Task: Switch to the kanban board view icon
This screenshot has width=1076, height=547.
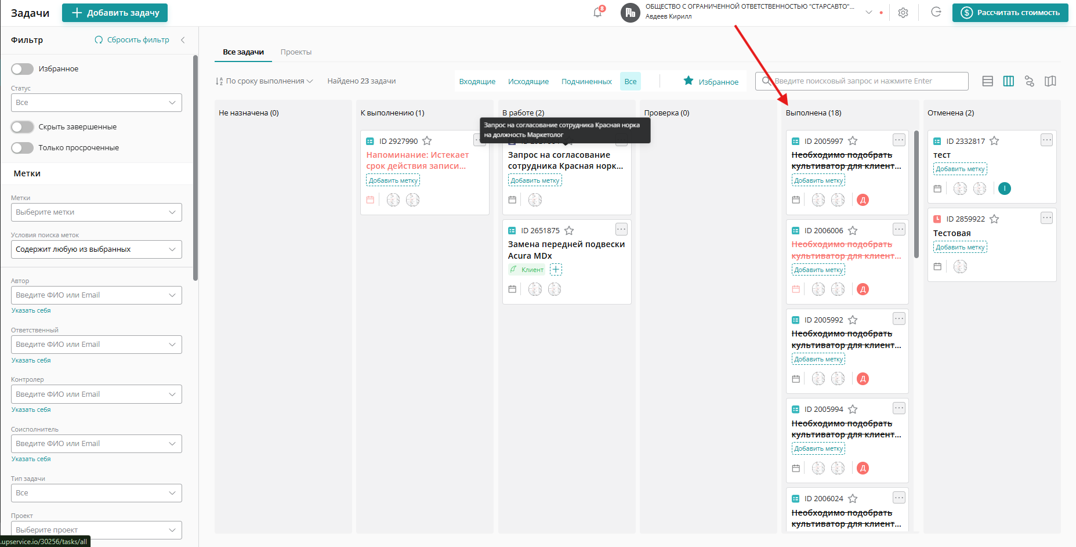Action: click(x=1009, y=81)
